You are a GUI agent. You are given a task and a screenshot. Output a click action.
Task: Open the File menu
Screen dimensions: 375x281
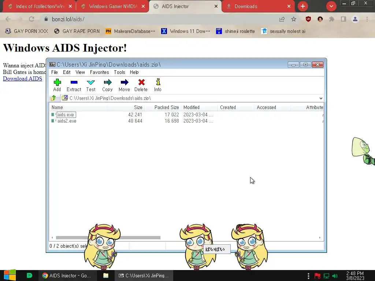(x=55, y=72)
